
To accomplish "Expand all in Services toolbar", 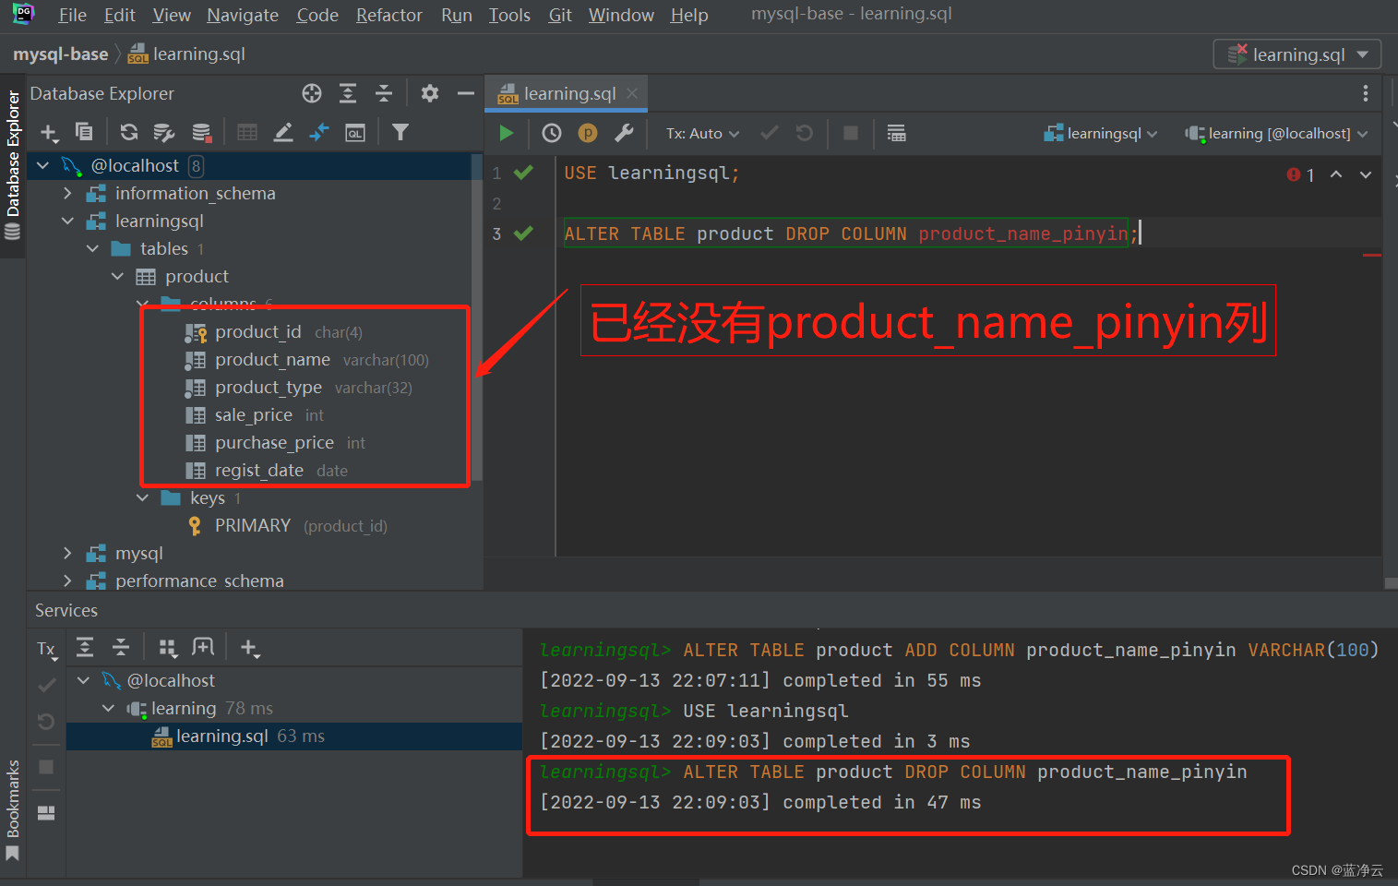I will pyautogui.click(x=85, y=647).
